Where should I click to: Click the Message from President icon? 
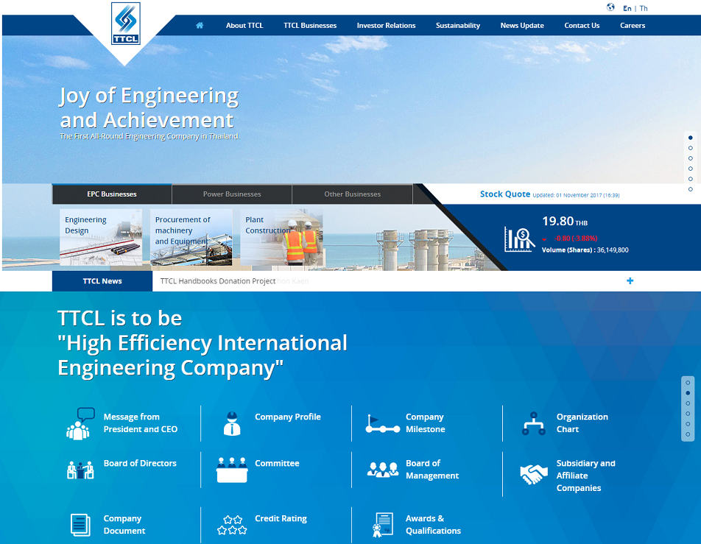(80, 423)
